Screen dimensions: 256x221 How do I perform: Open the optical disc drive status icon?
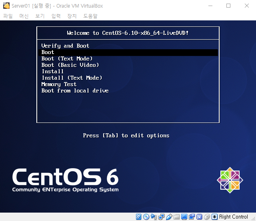146,217
